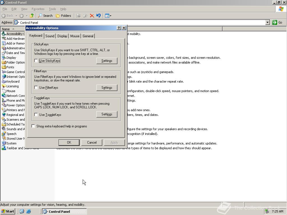Open the Address bar dropdown arrow

tap(267, 22)
